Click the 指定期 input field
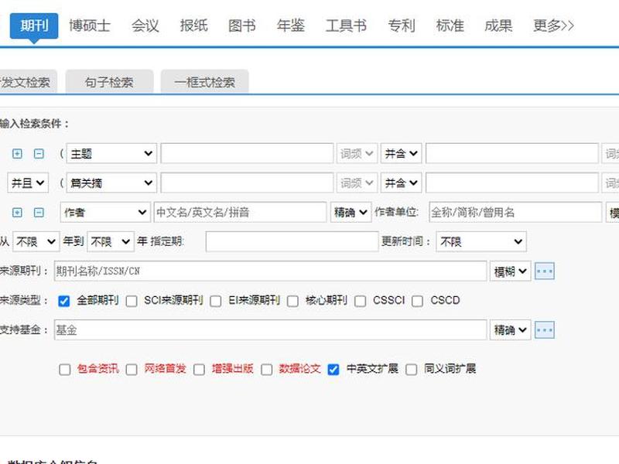The width and height of the screenshot is (619, 464). [292, 241]
